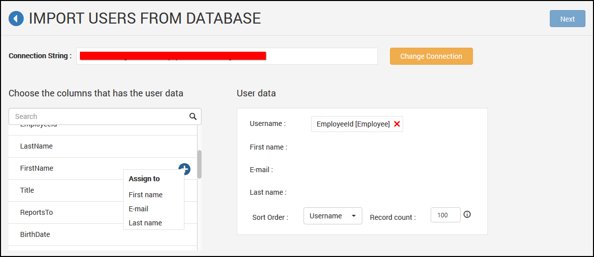Select the ReportsTo column row
594x257 pixels.
pyautogui.click(x=103, y=212)
